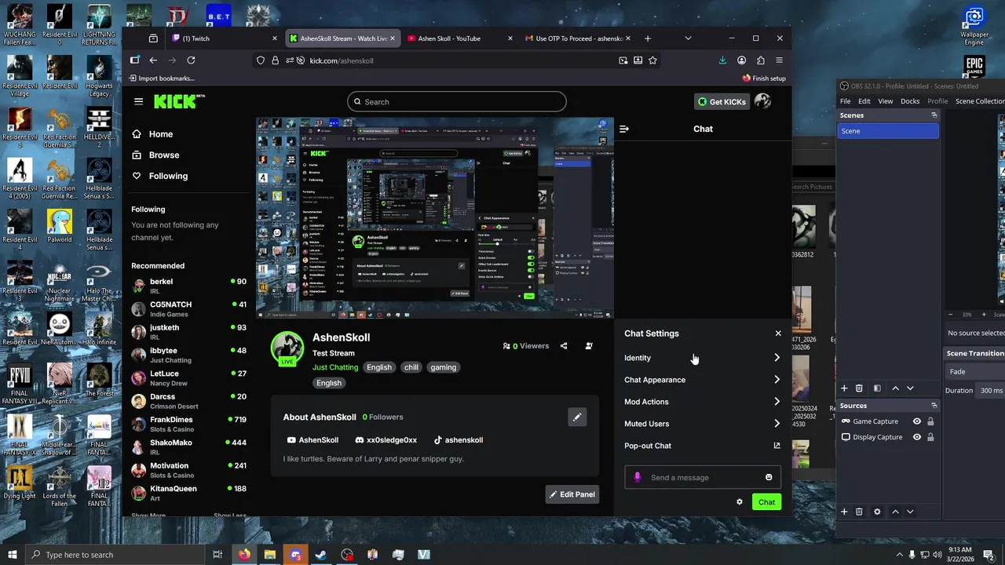Click the user icon beside the share button
This screenshot has width=1005, height=565.
(589, 345)
